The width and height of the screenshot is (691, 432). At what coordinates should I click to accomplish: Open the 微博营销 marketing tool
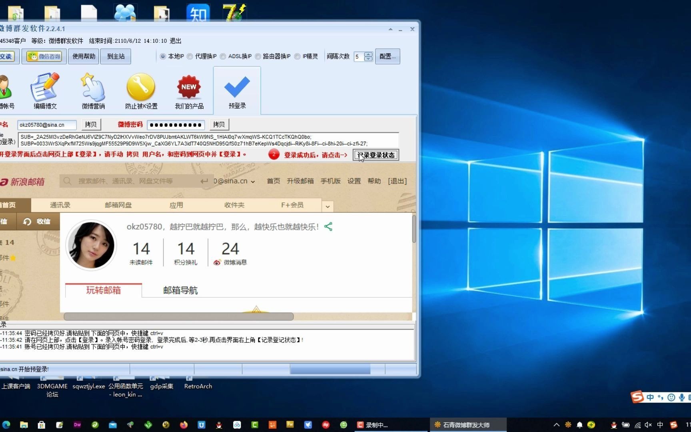tap(93, 91)
